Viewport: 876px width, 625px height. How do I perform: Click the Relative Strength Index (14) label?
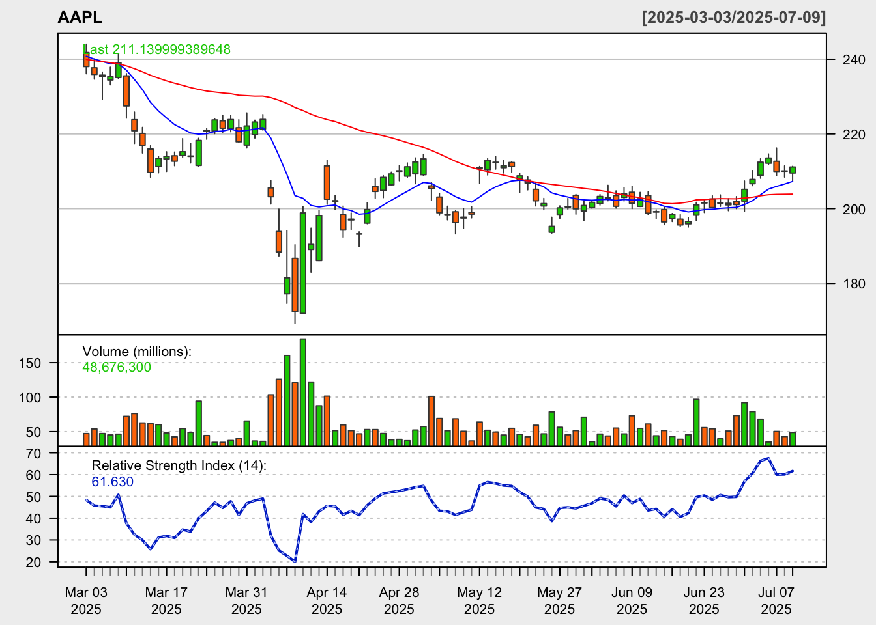coord(179,465)
